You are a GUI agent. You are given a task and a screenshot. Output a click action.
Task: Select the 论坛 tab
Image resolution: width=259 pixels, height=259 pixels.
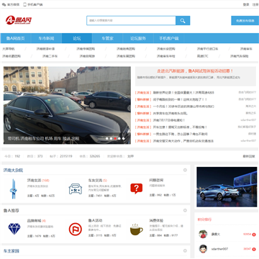pos(77,38)
